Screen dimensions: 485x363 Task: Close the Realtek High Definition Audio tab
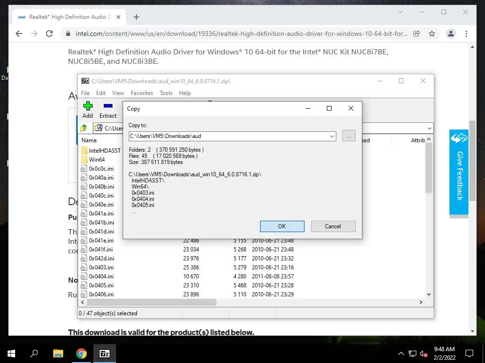pos(118,17)
